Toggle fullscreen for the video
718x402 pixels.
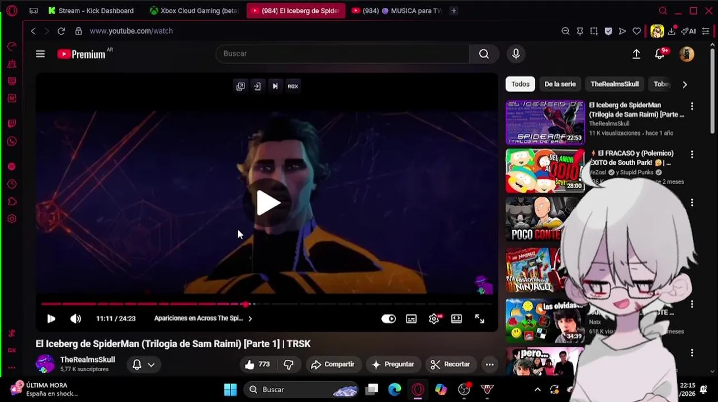[x=480, y=319]
